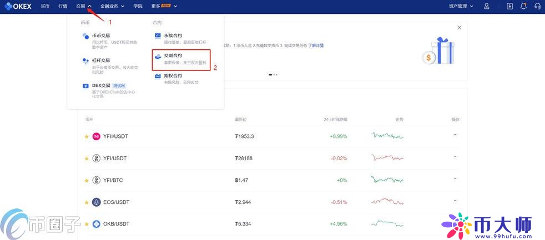
Task: Click the EOS coin icon
Action: (96, 202)
